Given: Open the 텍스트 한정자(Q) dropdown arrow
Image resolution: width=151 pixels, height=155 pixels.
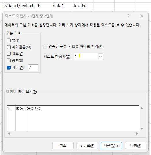Looking at the screenshot, I should pos(100,57).
